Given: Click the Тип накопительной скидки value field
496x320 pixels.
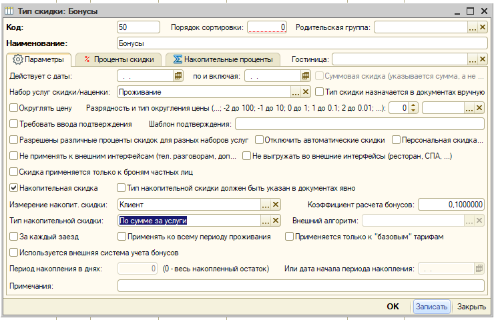Looking at the screenshot, I should pos(189,221).
